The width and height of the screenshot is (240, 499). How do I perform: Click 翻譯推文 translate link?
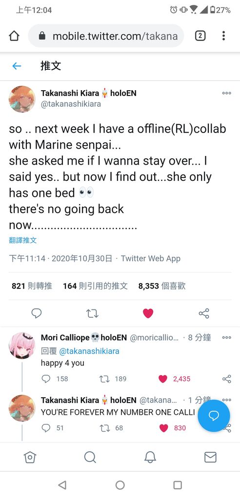coord(22,240)
